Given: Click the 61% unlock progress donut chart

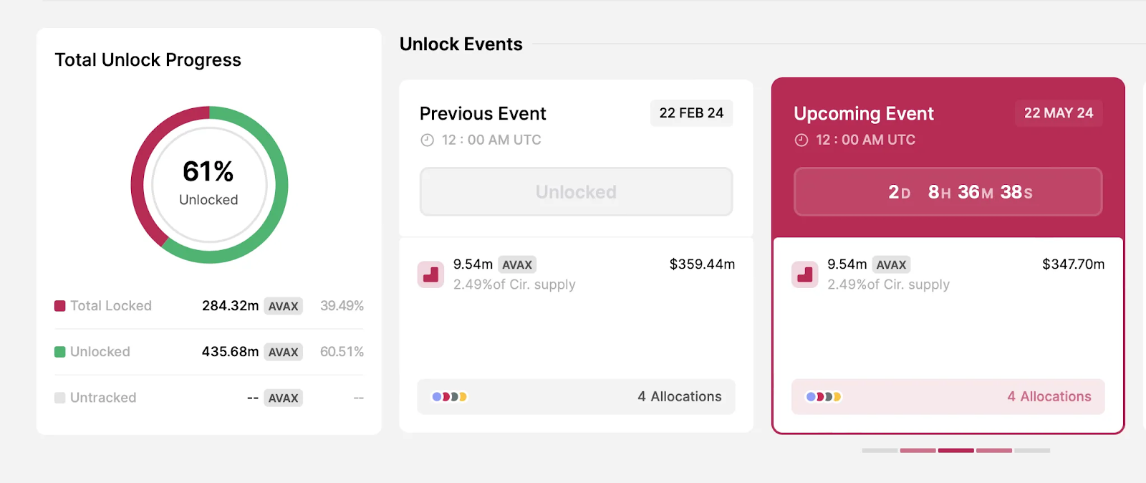Looking at the screenshot, I should point(208,185).
